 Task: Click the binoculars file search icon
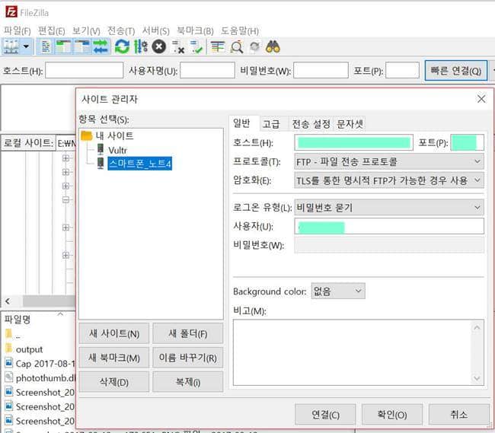(273, 46)
